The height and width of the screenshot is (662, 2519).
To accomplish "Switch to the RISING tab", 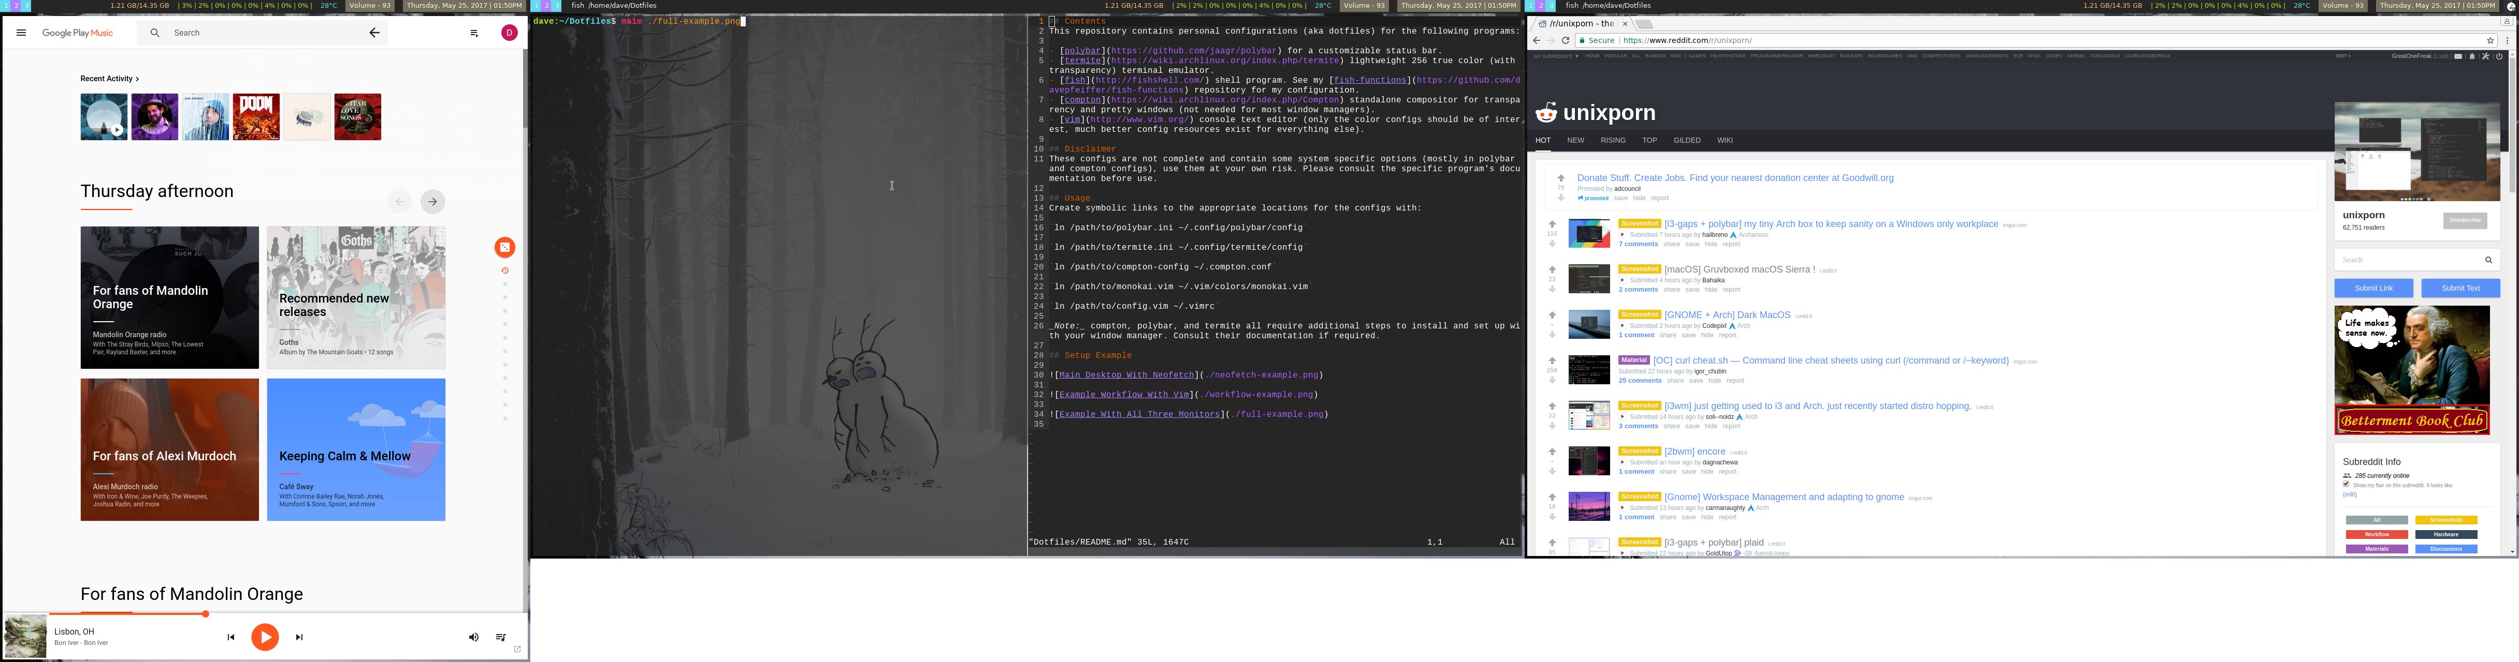I will [1613, 141].
